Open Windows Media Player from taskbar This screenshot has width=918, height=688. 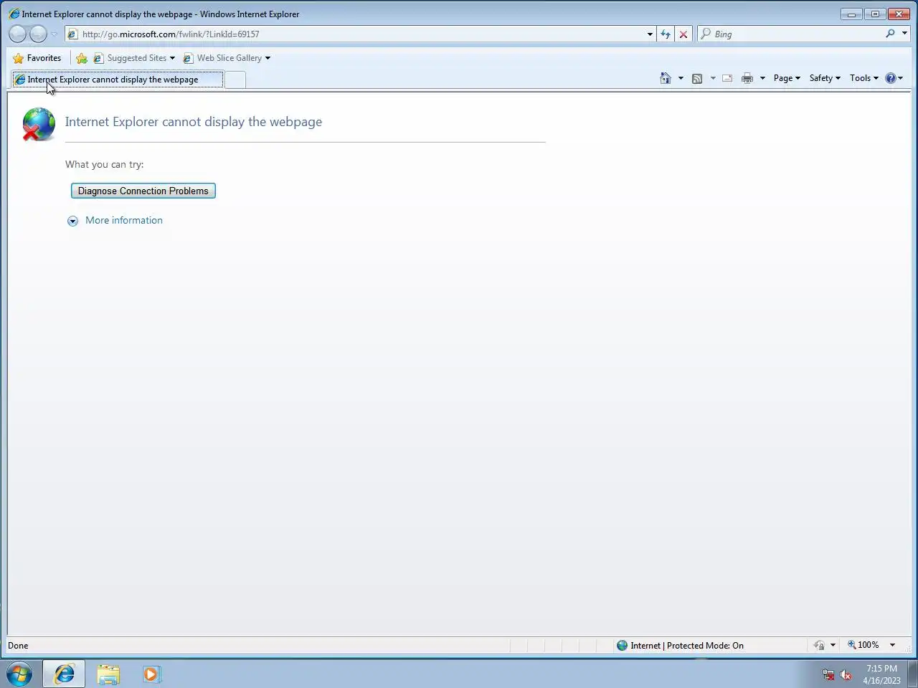151,674
